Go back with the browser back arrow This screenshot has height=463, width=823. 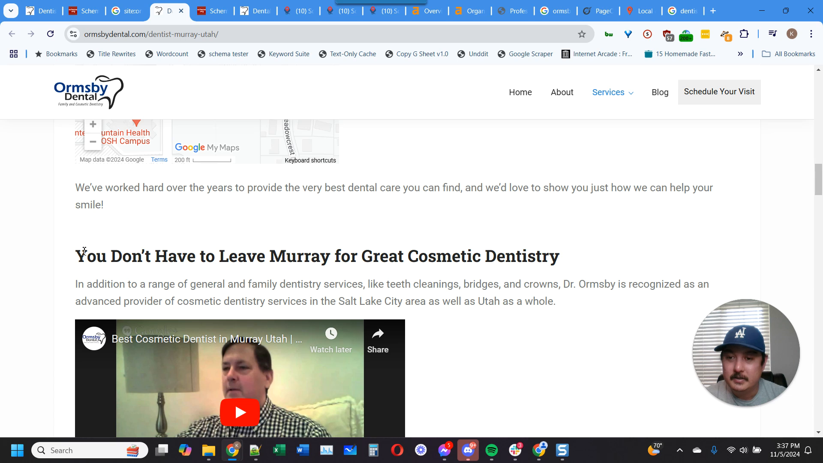pos(12,34)
